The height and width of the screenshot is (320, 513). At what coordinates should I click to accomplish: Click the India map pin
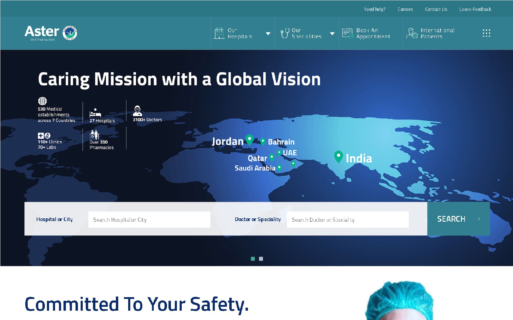[338, 157]
